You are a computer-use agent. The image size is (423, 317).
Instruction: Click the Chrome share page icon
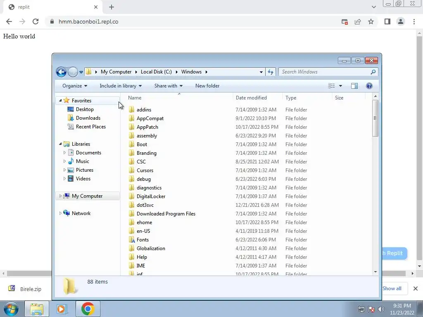coord(358,21)
